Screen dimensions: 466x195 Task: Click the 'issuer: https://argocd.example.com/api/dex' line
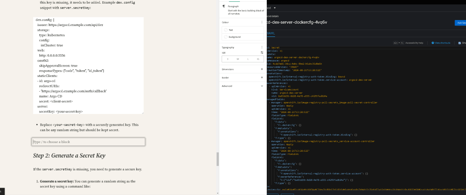70,25
